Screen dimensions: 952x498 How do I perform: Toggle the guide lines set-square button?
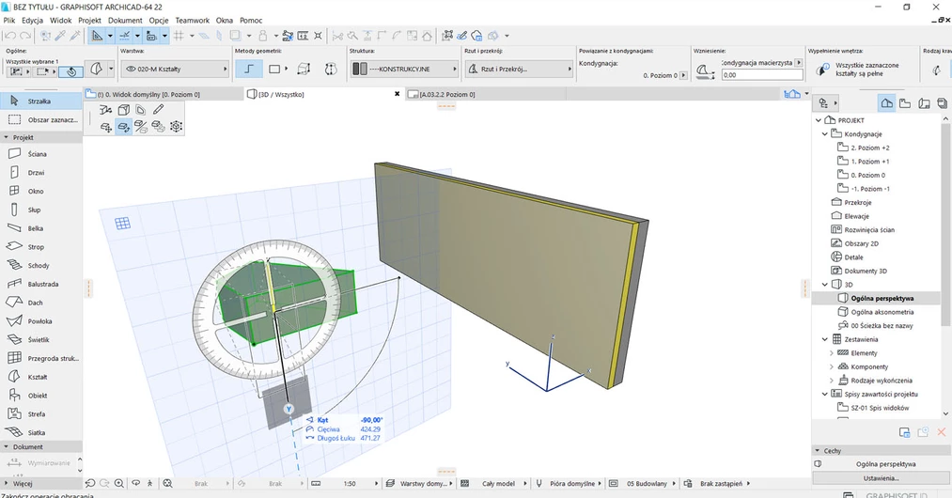[x=97, y=36]
